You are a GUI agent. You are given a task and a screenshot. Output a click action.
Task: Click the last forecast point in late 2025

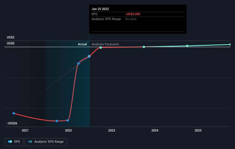(230, 44)
